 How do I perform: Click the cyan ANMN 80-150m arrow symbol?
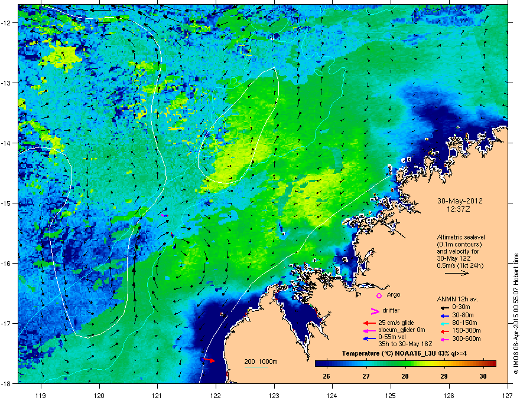[444, 323]
